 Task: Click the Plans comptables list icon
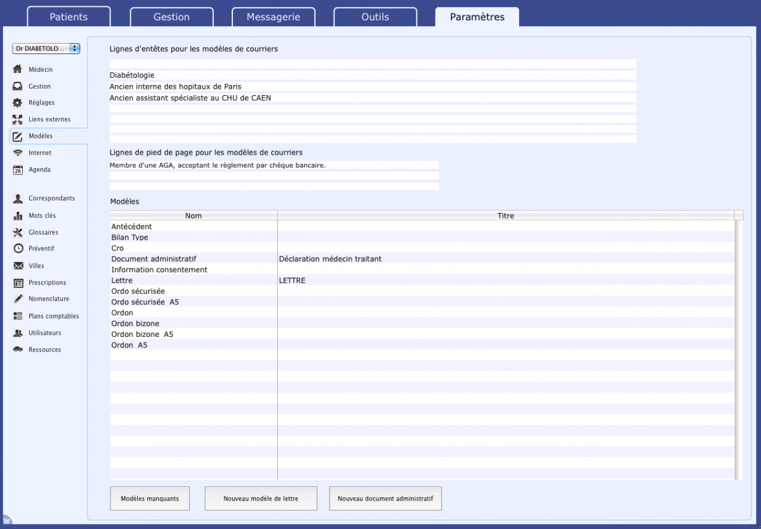[x=18, y=316]
